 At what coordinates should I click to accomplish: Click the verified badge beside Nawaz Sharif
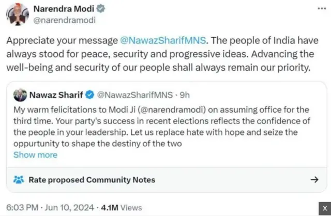[x=89, y=96]
